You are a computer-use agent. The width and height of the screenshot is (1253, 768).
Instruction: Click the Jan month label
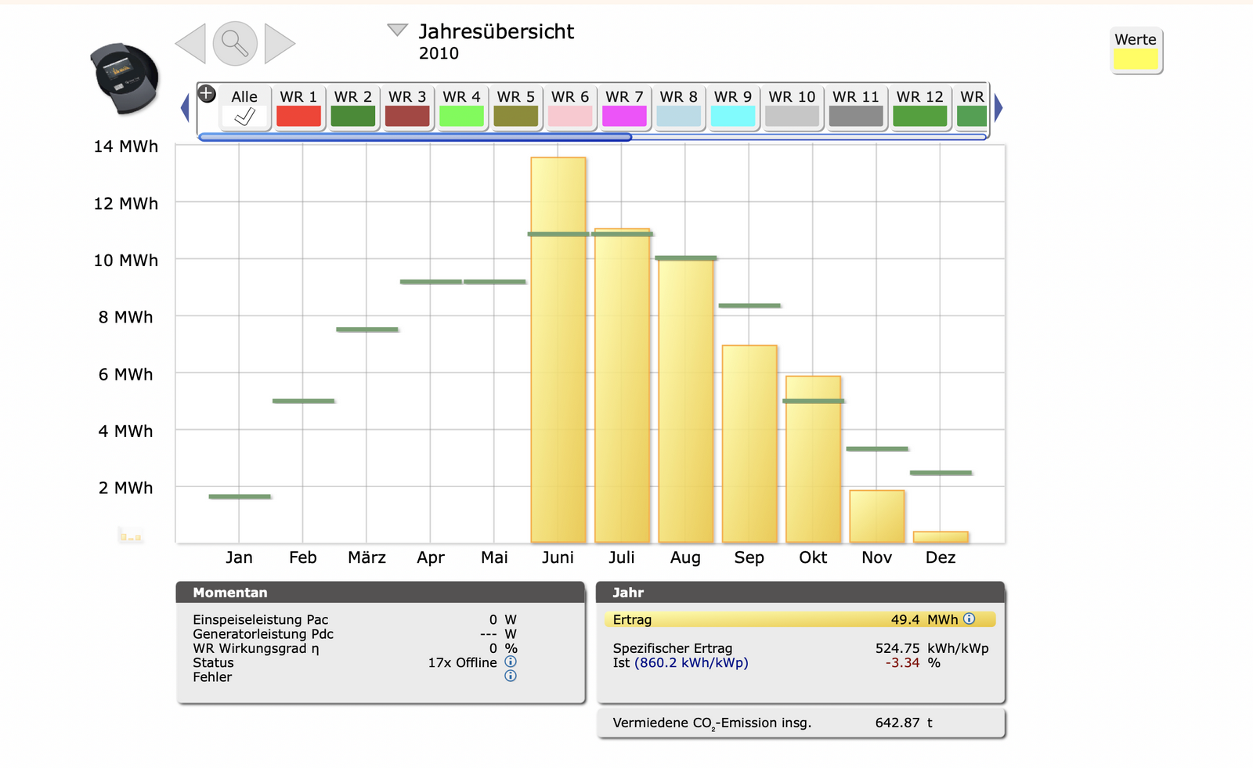(239, 557)
